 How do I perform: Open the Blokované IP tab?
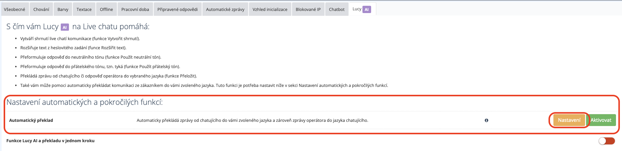coord(308,9)
